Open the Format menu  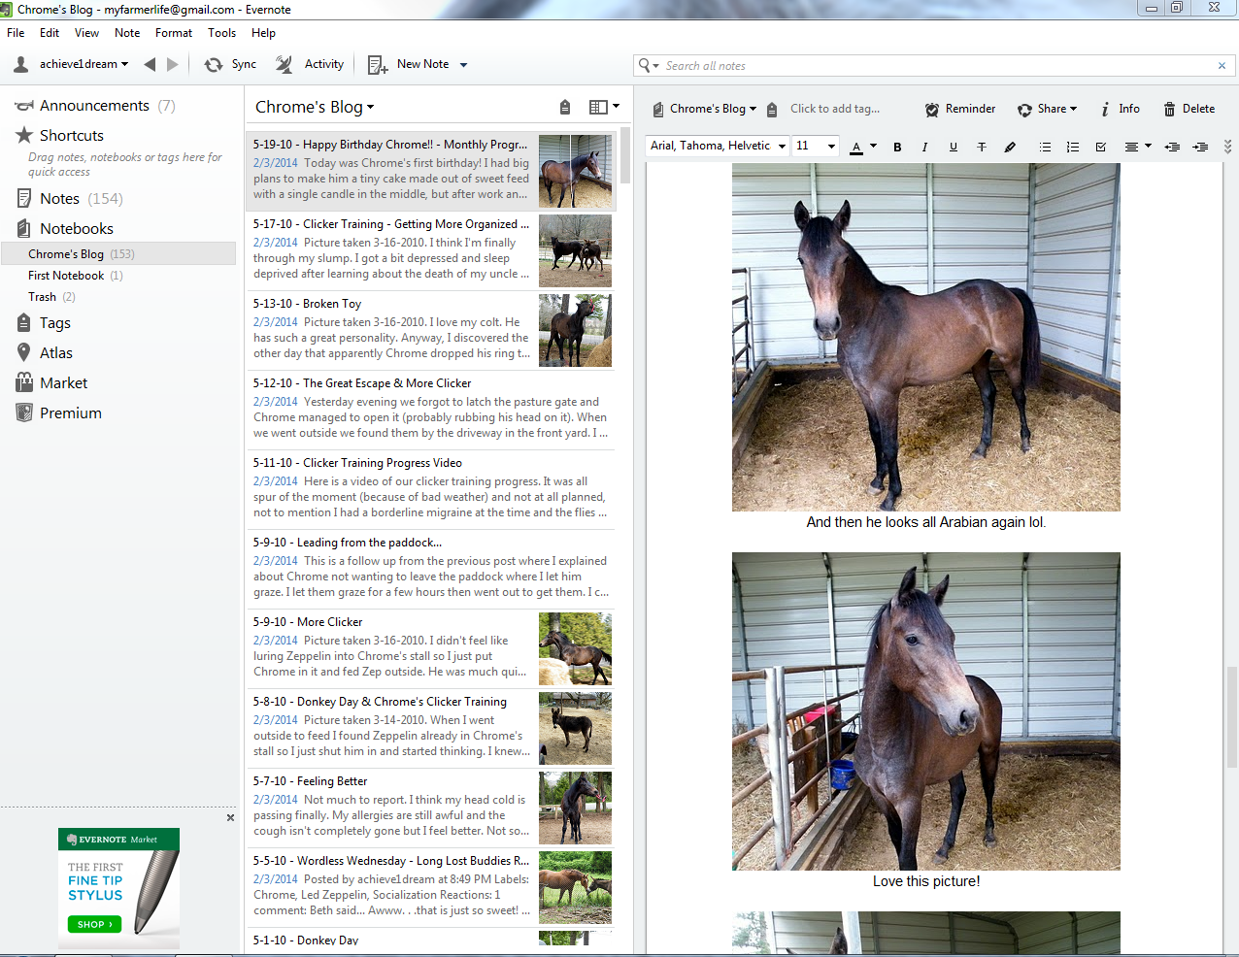[174, 32]
